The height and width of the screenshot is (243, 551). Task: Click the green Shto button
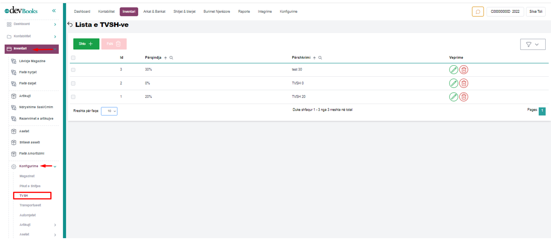(86, 44)
